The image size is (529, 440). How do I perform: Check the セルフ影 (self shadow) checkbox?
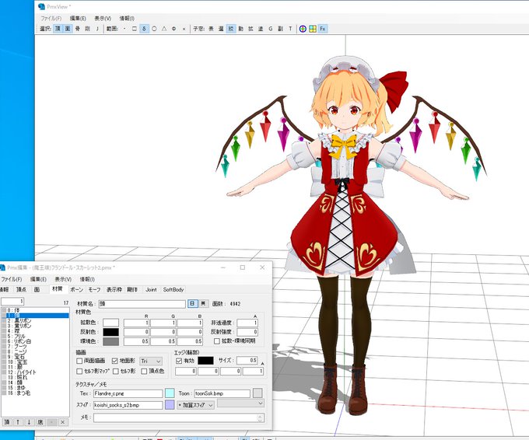click(x=116, y=372)
